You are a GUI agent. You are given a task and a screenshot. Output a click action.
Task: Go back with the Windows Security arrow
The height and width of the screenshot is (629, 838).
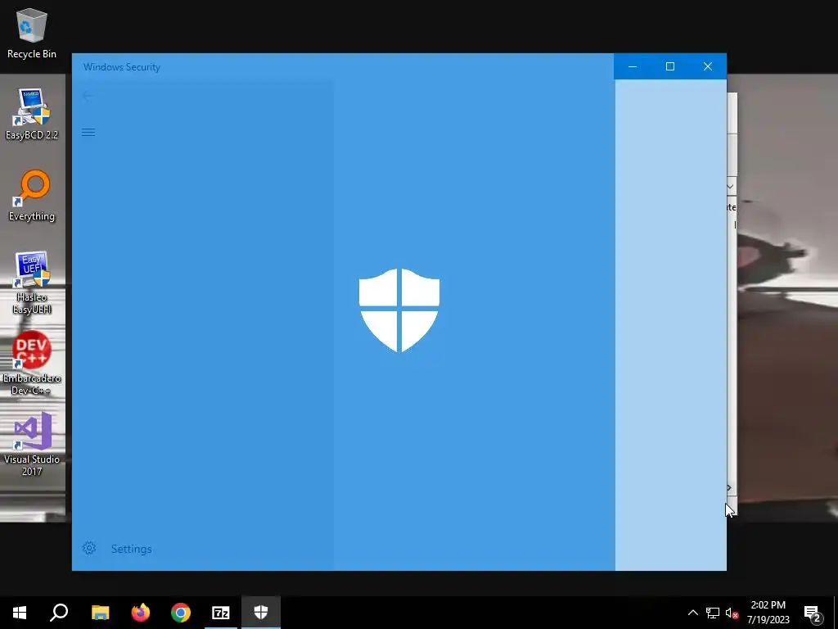click(x=88, y=96)
